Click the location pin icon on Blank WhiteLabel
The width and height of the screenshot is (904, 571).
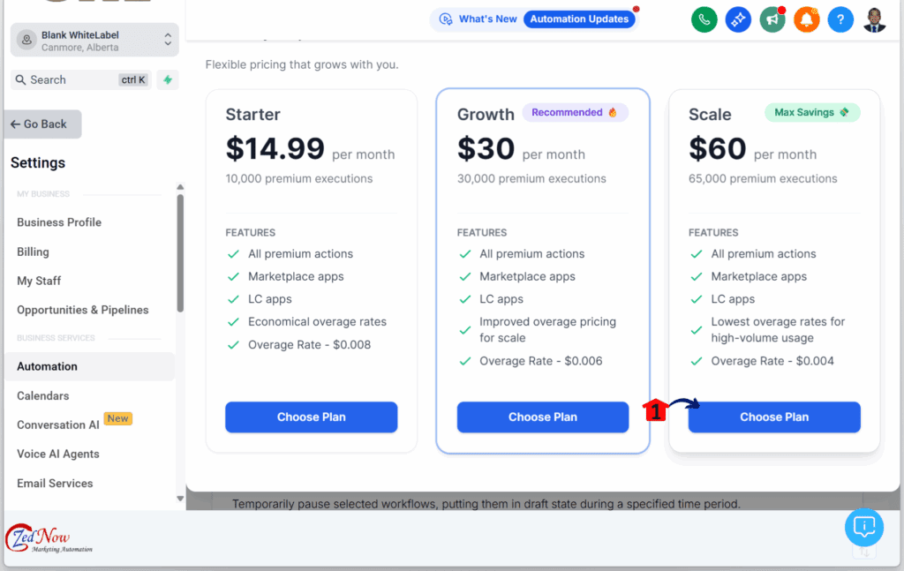click(x=25, y=39)
